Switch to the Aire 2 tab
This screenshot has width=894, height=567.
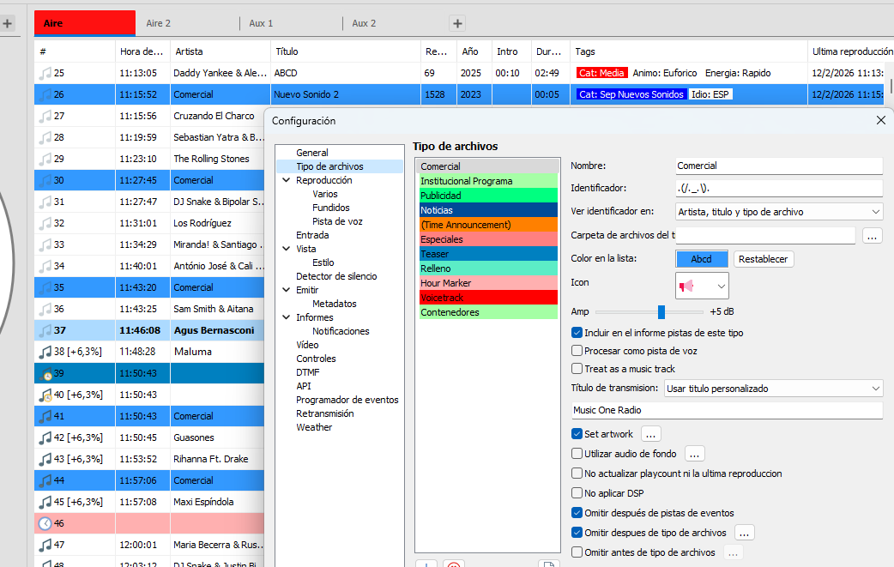pyautogui.click(x=159, y=23)
